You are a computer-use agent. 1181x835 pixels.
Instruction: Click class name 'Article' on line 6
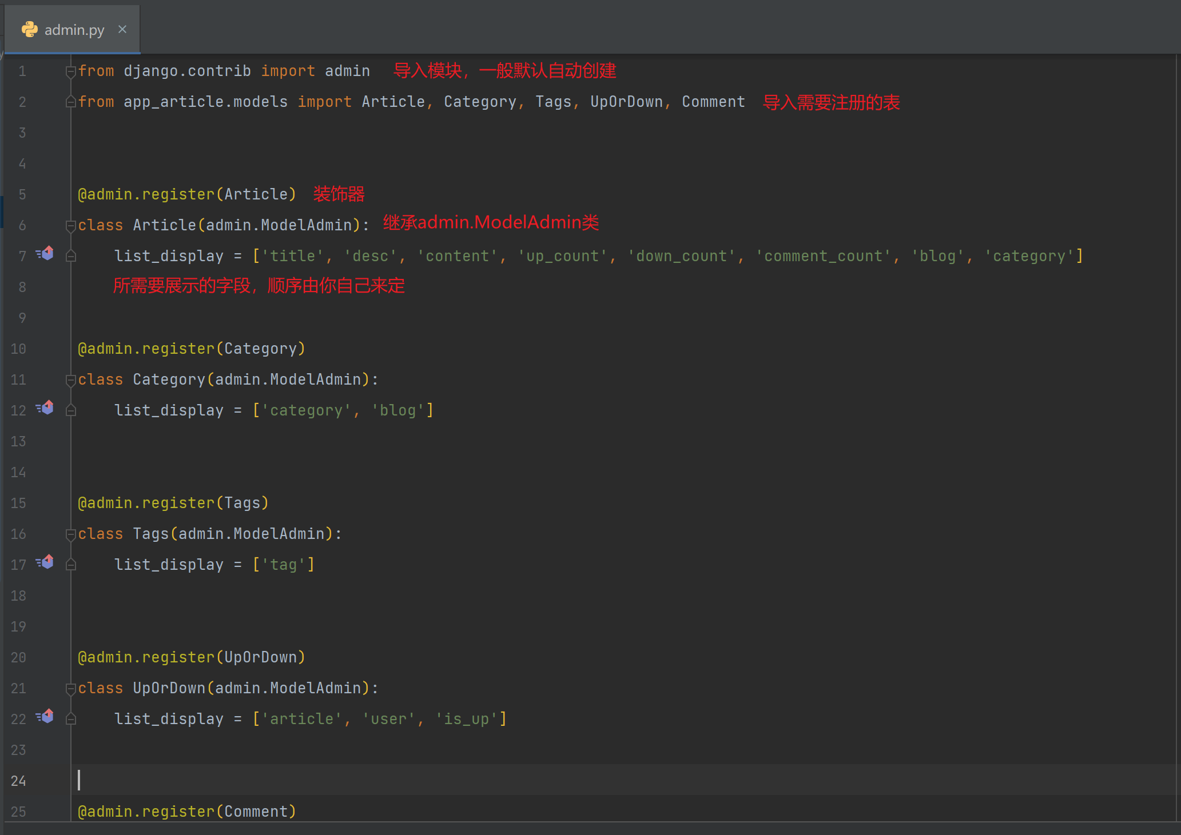(165, 225)
